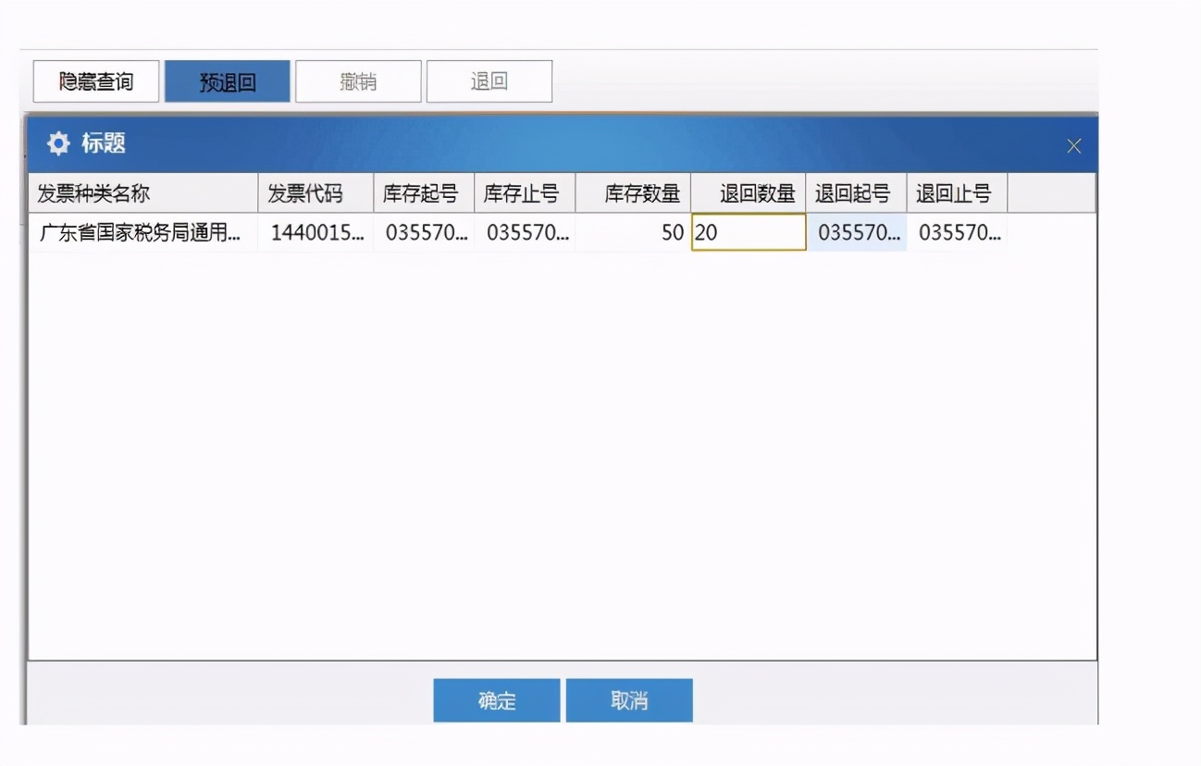
Task: Click the 库存起号 column header
Action: pyautogui.click(x=423, y=192)
